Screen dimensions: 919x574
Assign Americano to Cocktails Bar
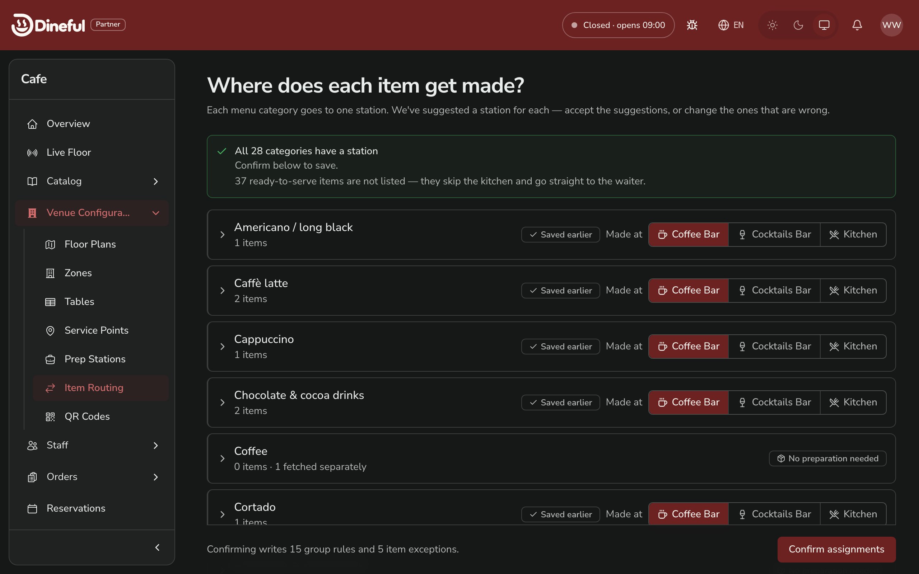click(x=774, y=235)
